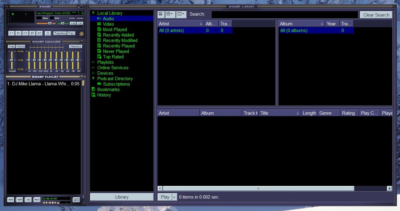The width and height of the screenshot is (400, 211).
Task: Click the Stop playback button
Action: tap(32, 33)
